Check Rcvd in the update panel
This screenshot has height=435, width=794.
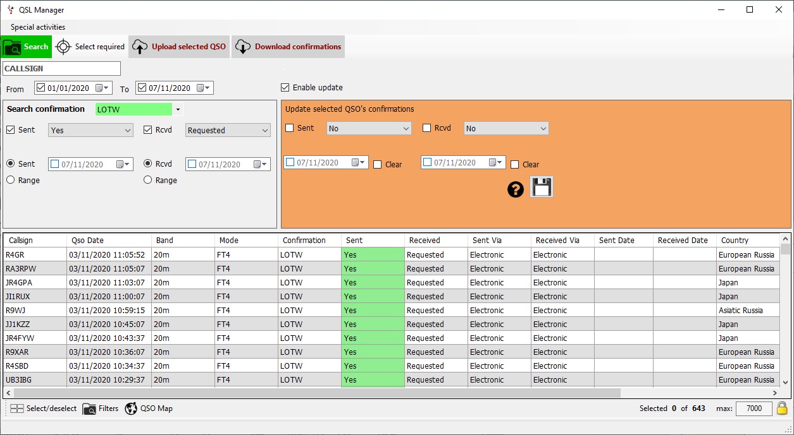[x=427, y=128]
